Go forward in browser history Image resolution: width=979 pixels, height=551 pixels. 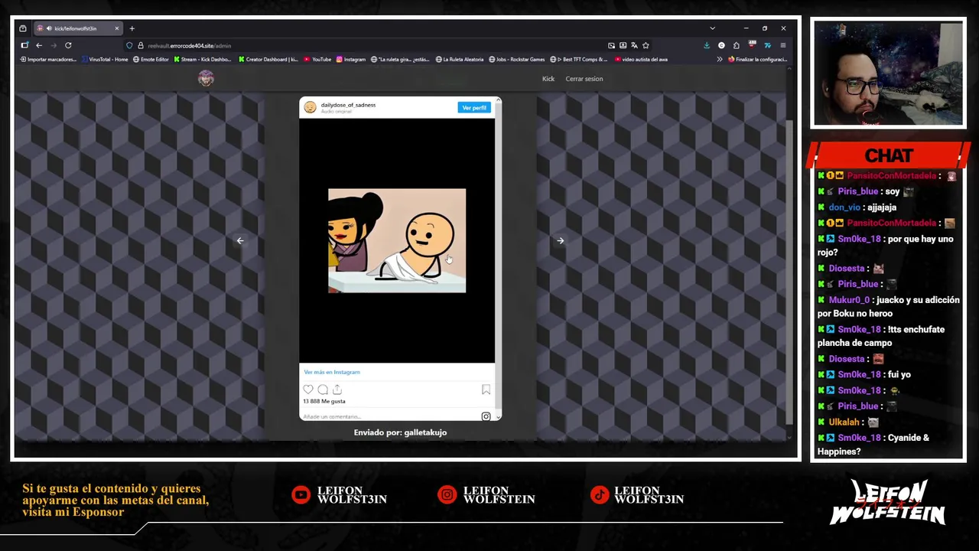click(x=54, y=45)
